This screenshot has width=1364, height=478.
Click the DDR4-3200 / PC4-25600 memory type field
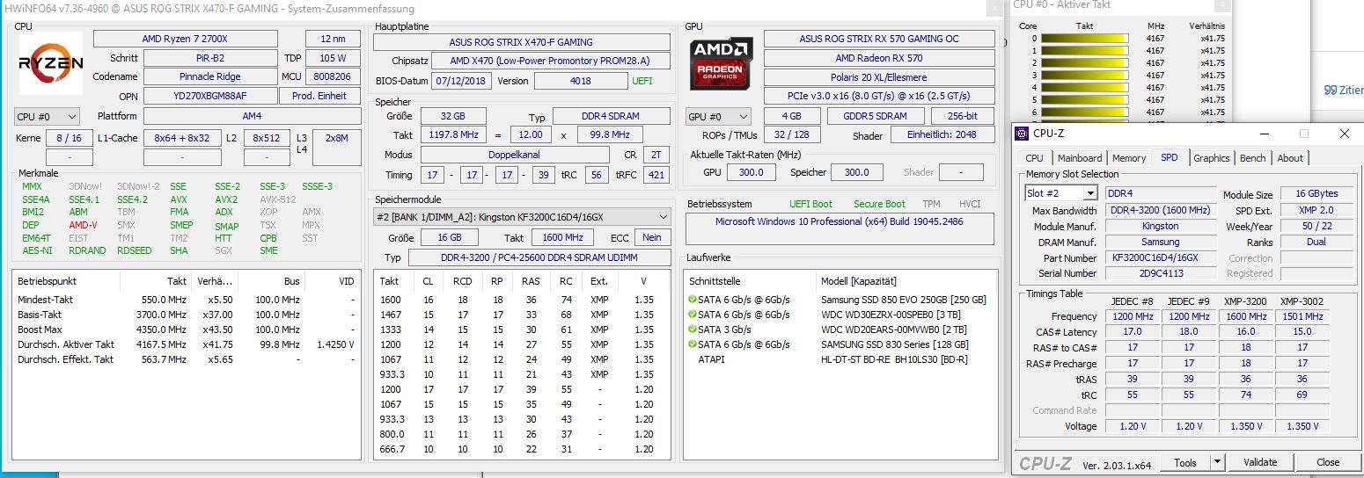point(539,257)
